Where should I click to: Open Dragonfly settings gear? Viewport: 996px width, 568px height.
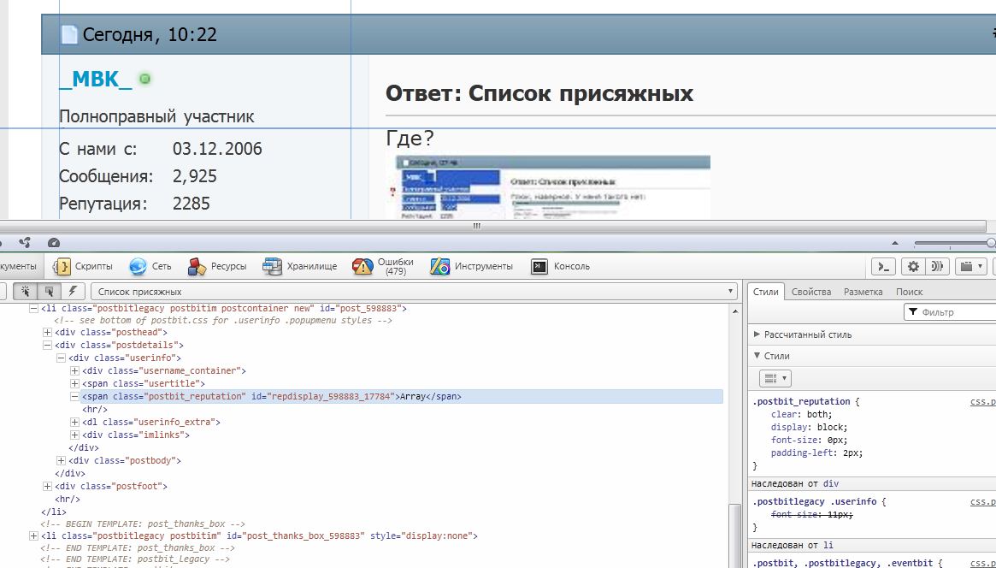(x=913, y=266)
